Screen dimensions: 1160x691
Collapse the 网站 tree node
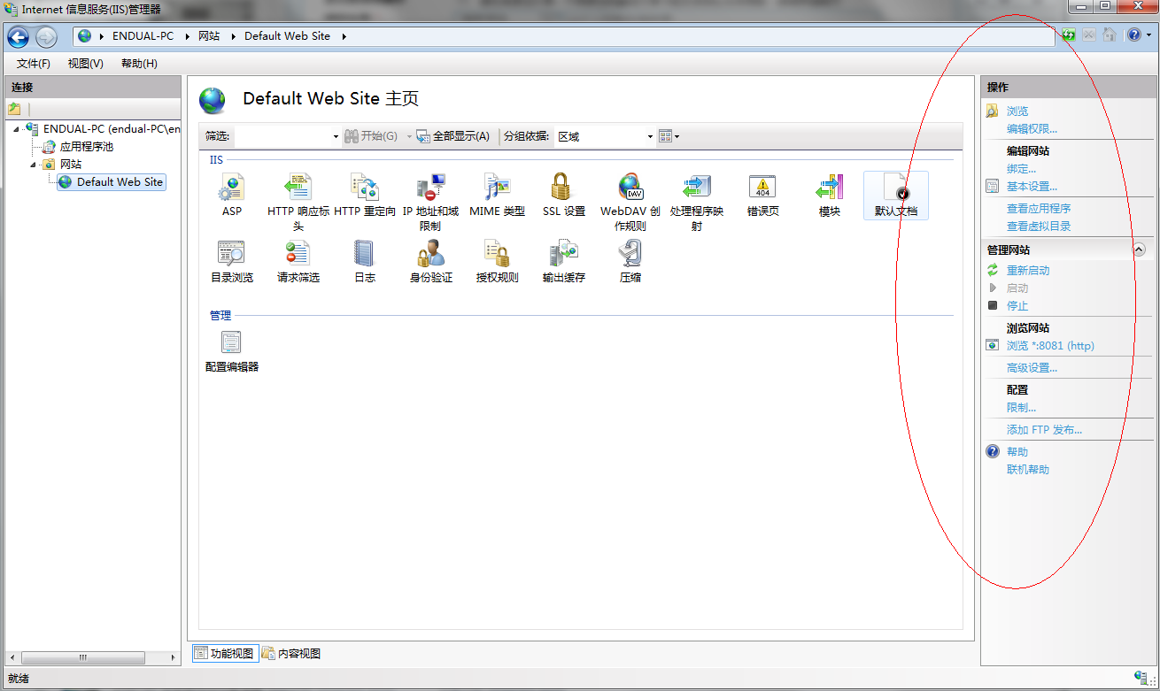33,165
